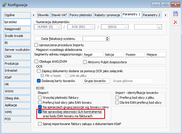Open the Księgowość section
This screenshot has height=134, width=182.
click(17, 29)
